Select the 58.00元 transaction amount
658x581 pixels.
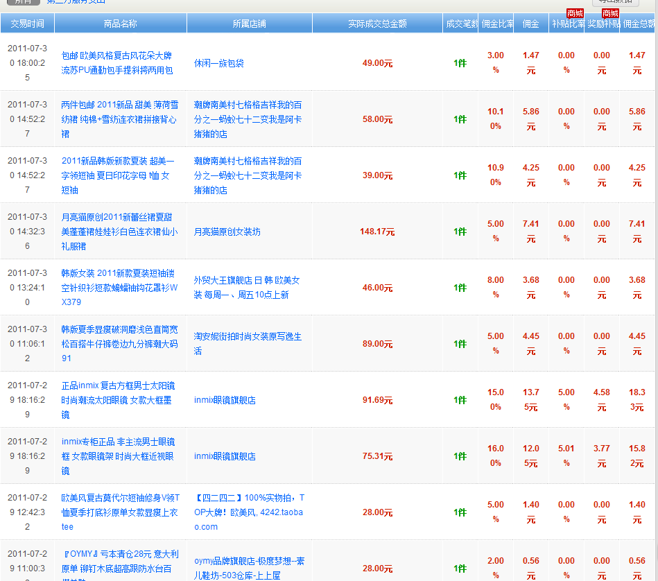click(x=377, y=119)
